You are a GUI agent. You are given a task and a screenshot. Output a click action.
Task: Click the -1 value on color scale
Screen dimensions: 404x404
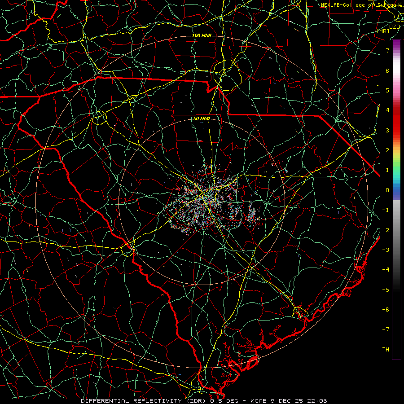(x=386, y=210)
